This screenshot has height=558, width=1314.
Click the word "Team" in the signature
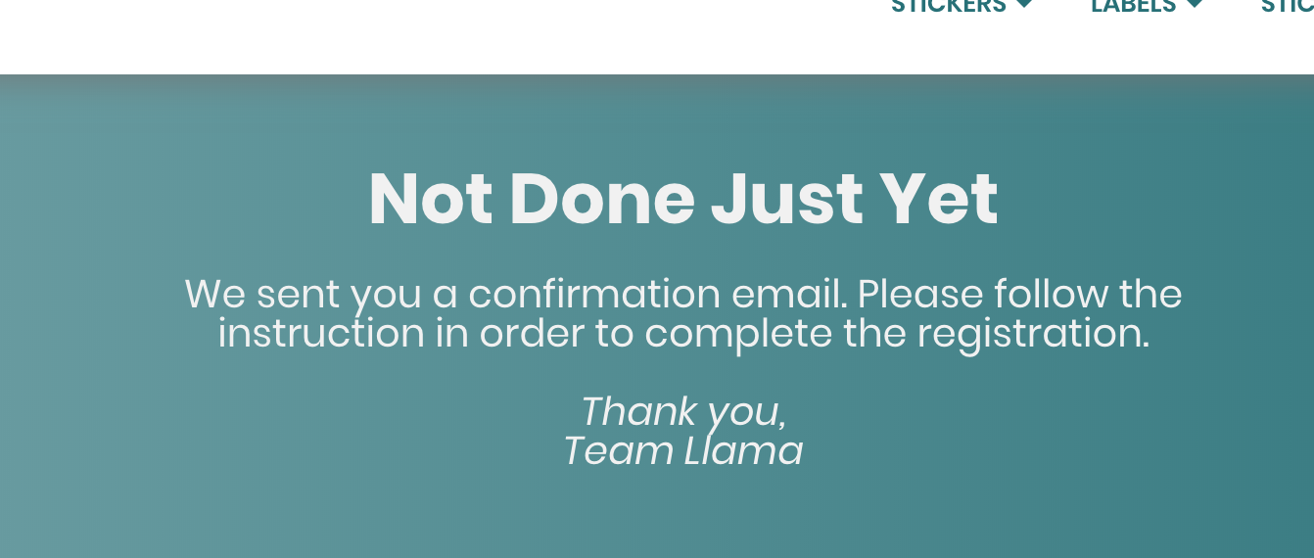pyautogui.click(x=619, y=451)
